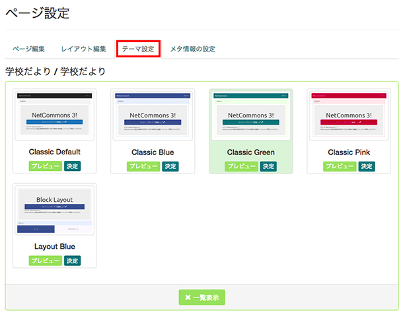Click the Classic Default theme thumbnail
Screen dimensions: 403x314
point(55,116)
